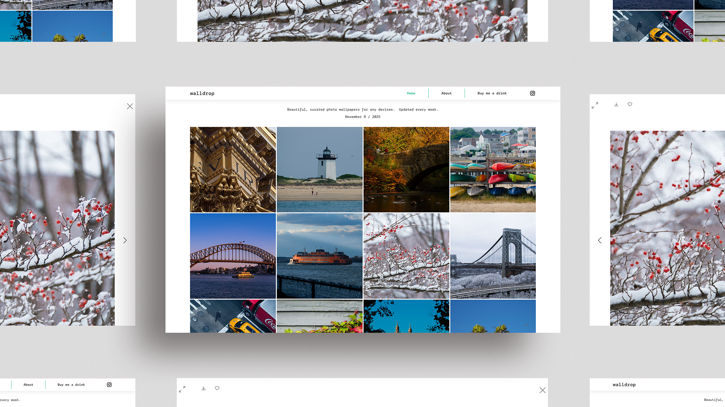Open the colorful kayaks wallpaper thumbnail
This screenshot has width=725, height=407.
click(493, 170)
